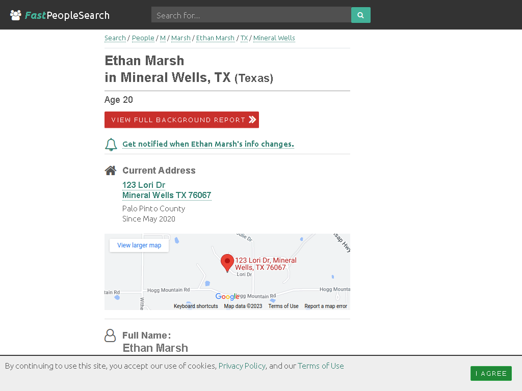Viewport: 522px width, 391px height.
Task: Click the Map data ©2023 text
Action: 243,306
